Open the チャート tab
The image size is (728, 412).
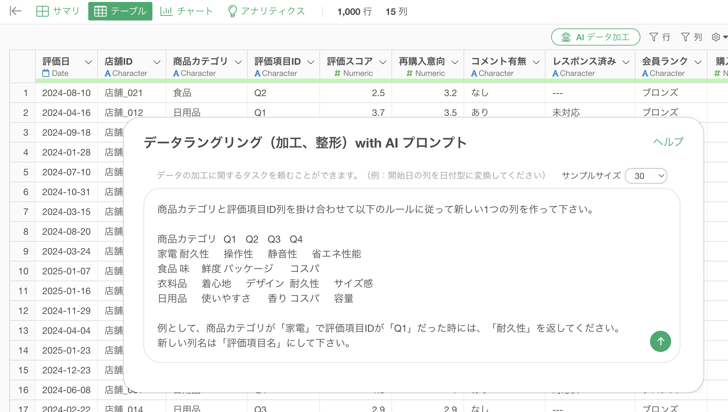[186, 11]
